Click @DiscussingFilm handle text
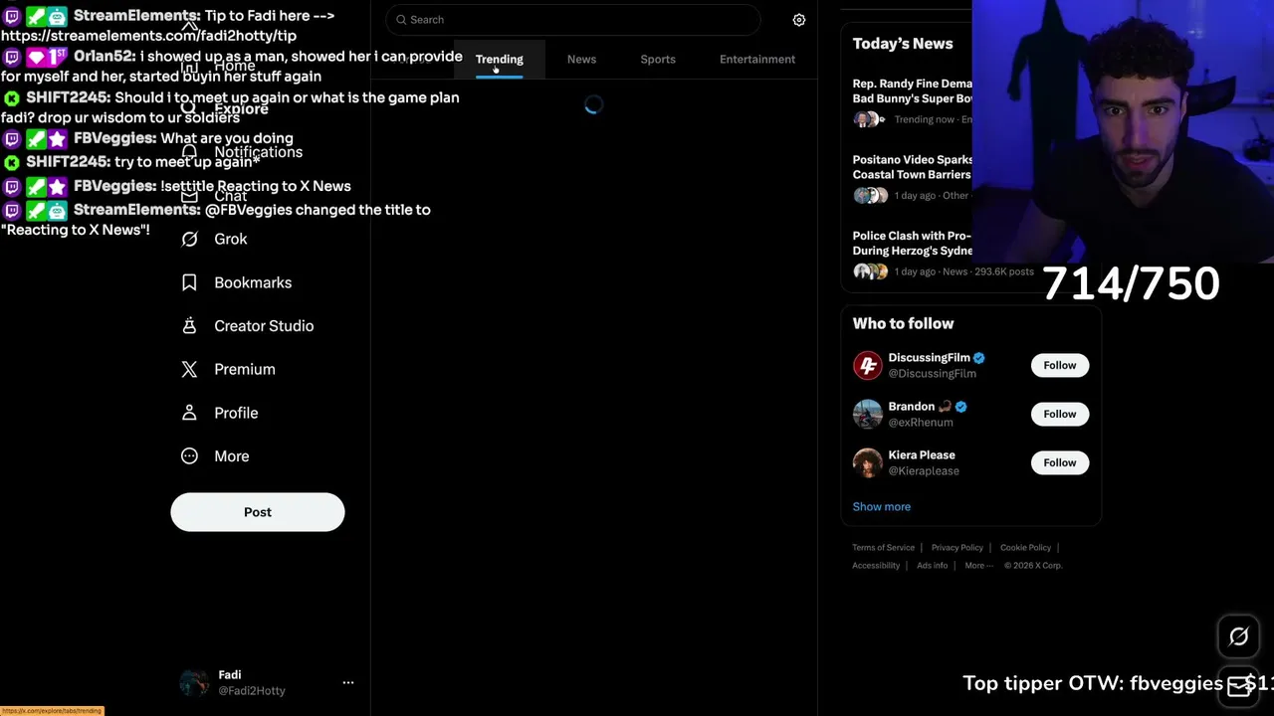The image size is (1274, 716). point(932,374)
